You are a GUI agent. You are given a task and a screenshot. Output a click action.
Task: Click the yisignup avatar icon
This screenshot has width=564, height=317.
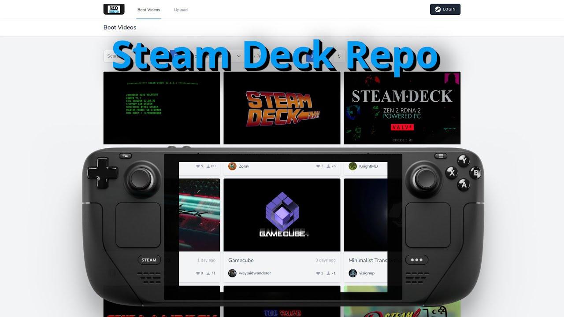(352, 273)
